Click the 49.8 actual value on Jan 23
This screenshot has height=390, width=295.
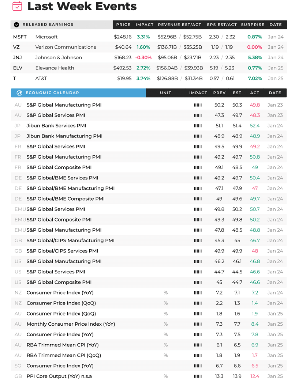click(255, 105)
